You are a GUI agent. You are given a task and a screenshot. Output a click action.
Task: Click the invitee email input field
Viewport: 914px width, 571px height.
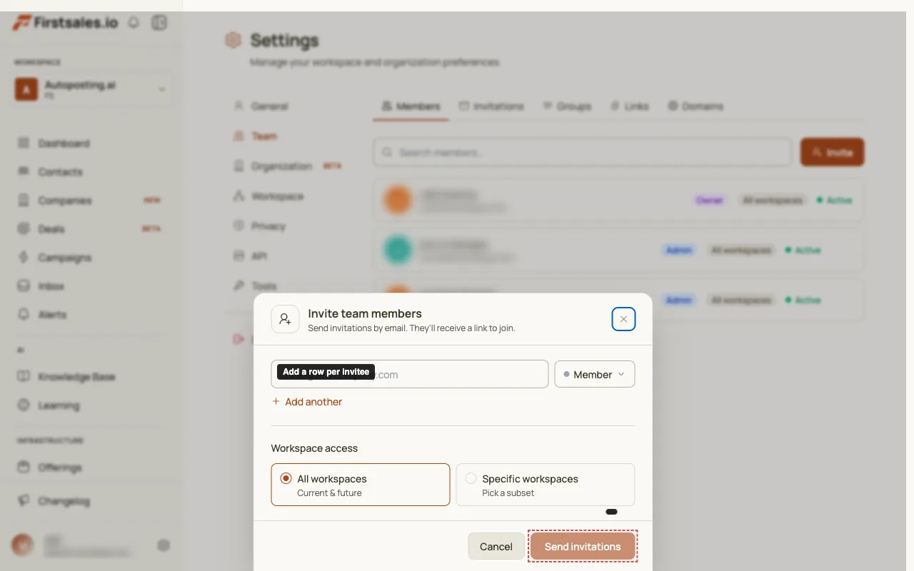[410, 374]
